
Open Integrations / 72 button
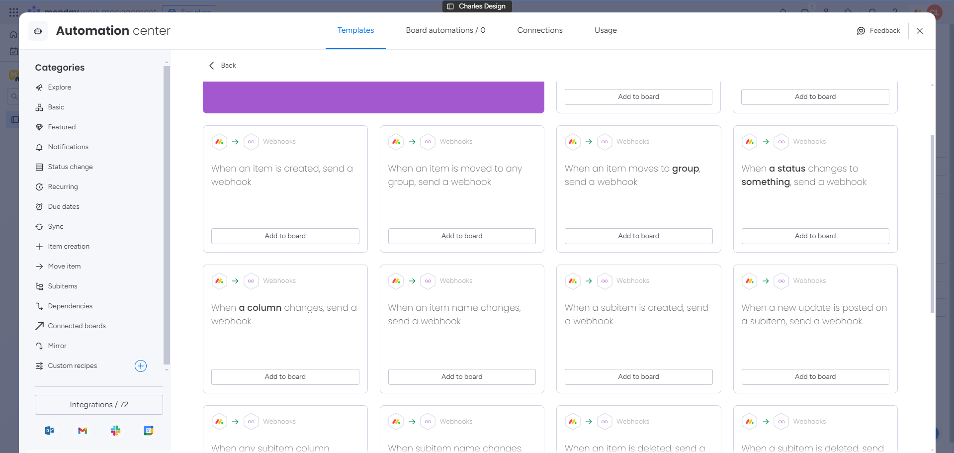coord(99,405)
